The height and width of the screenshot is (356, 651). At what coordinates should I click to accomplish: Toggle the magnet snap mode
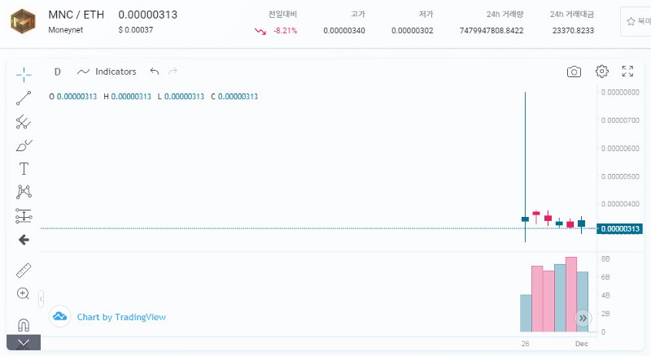coord(24,324)
